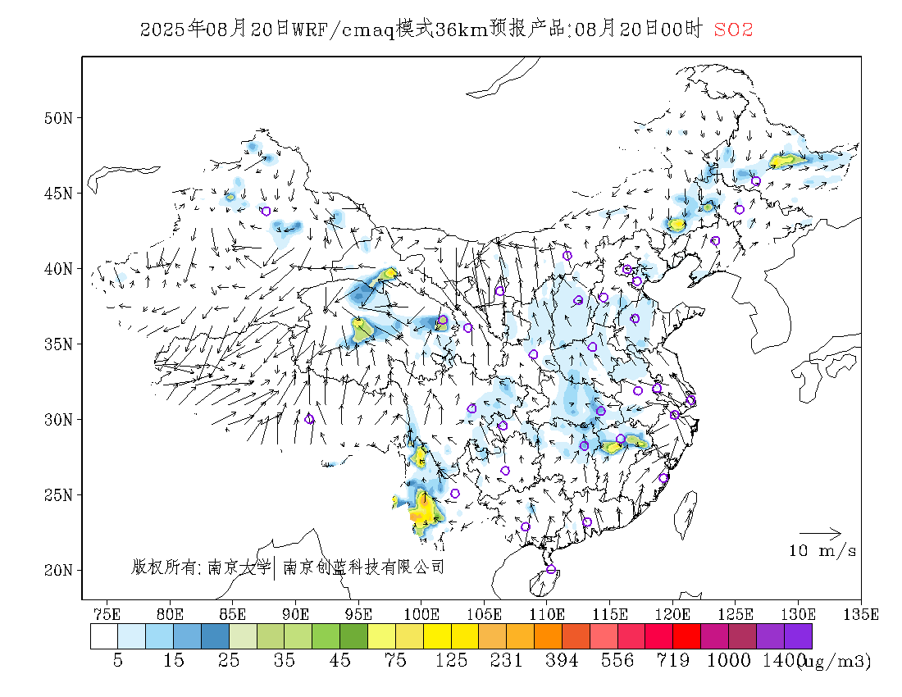Click the red SO2 label in title

[733, 30]
